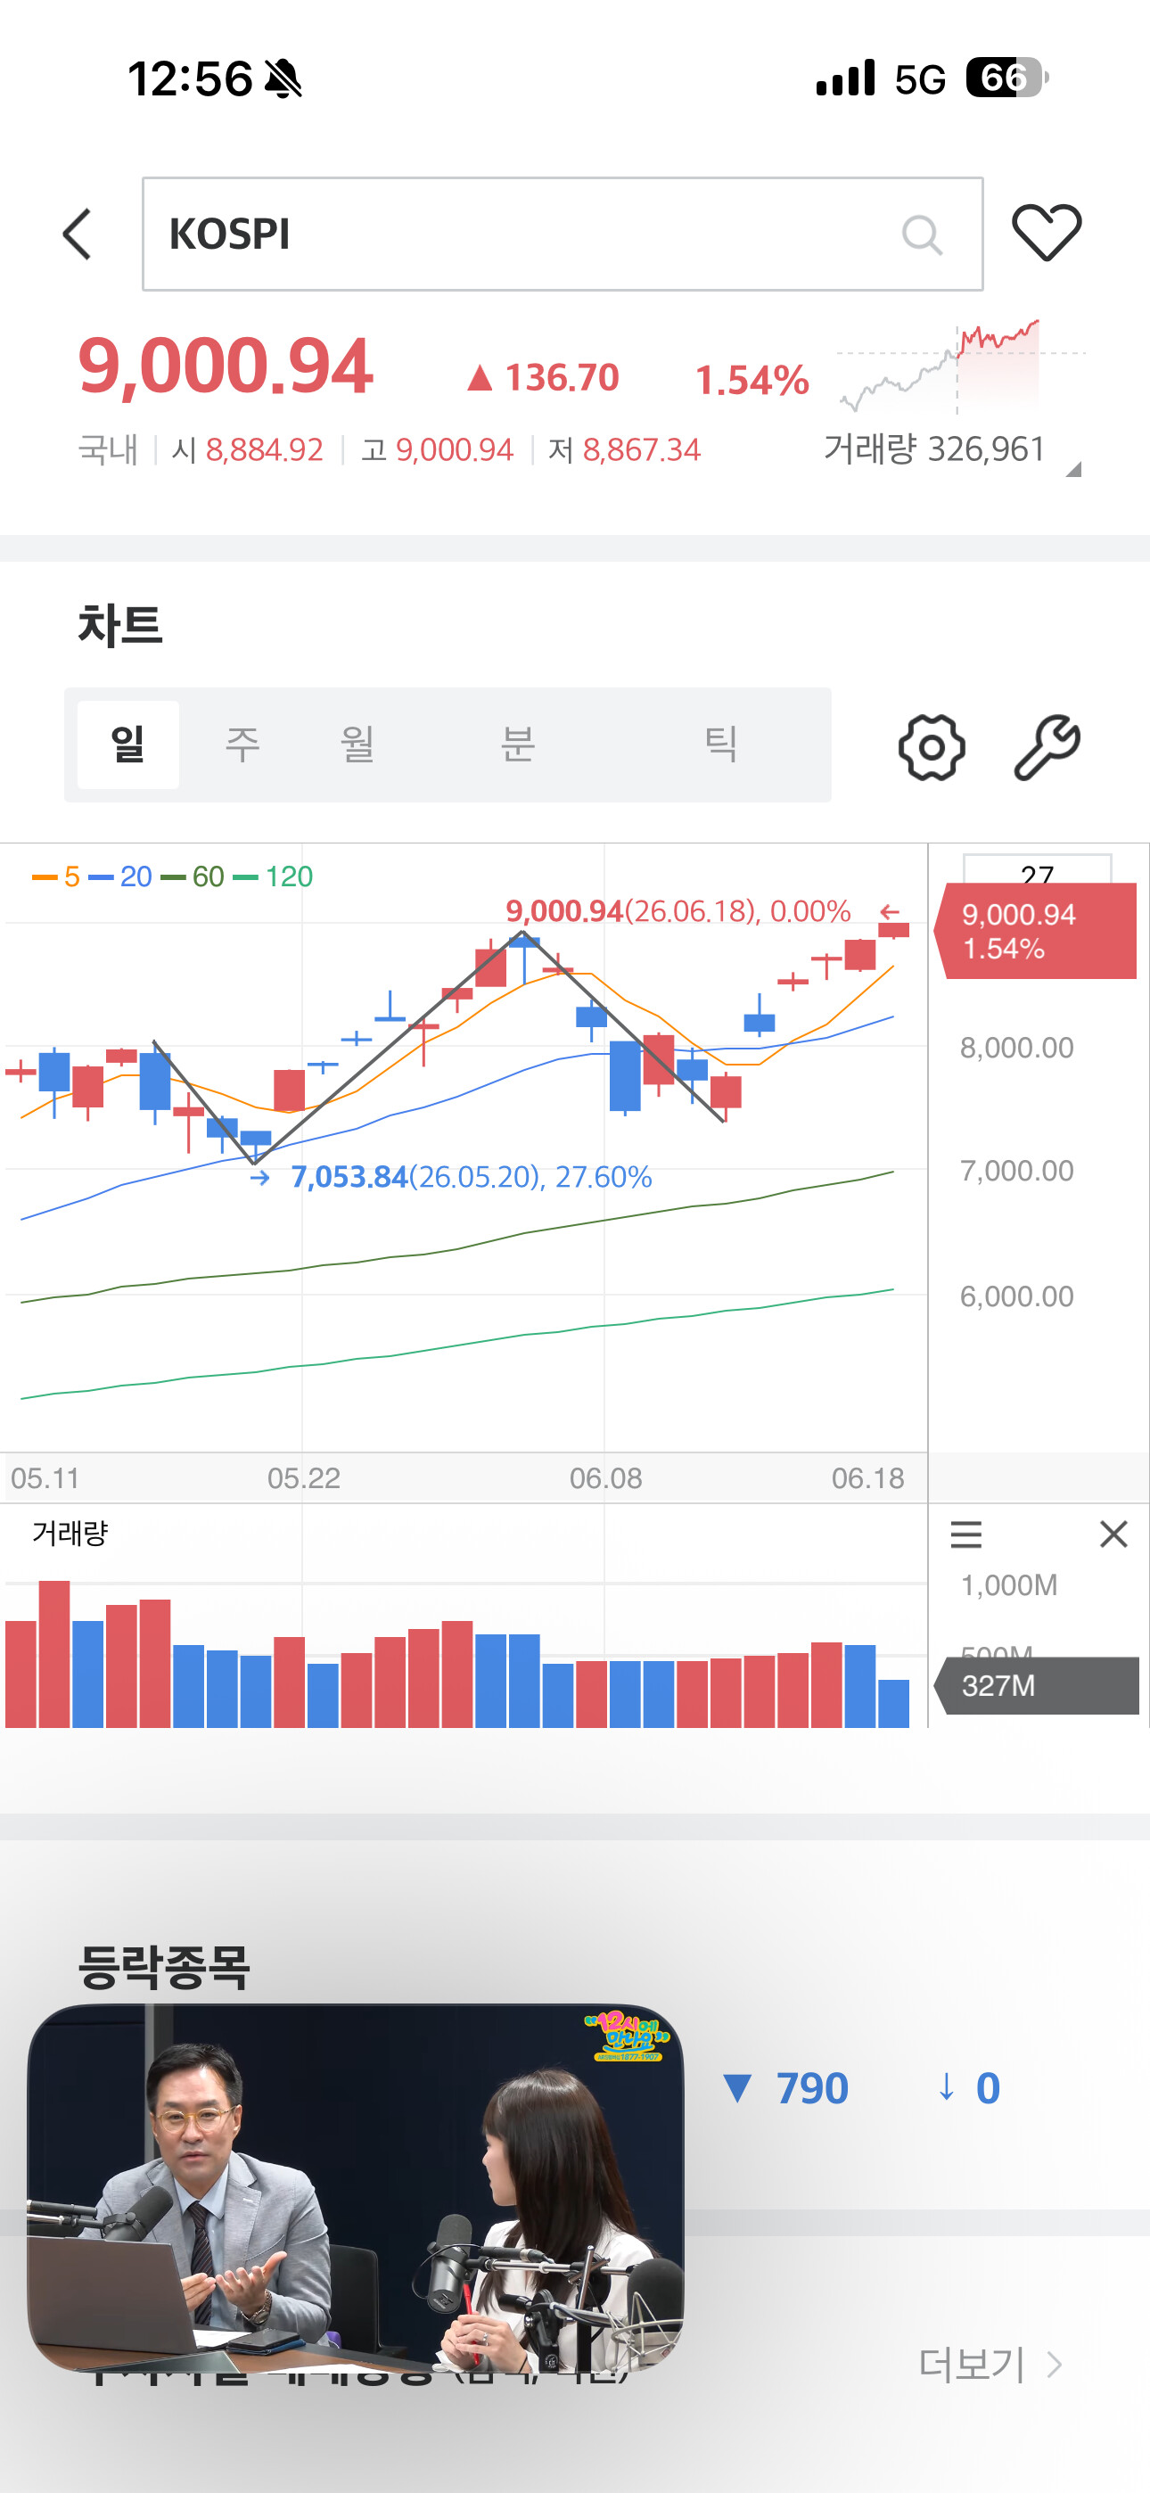Close the 거래량 volume panel
Screen dimensions: 1150x2493
(1113, 1534)
